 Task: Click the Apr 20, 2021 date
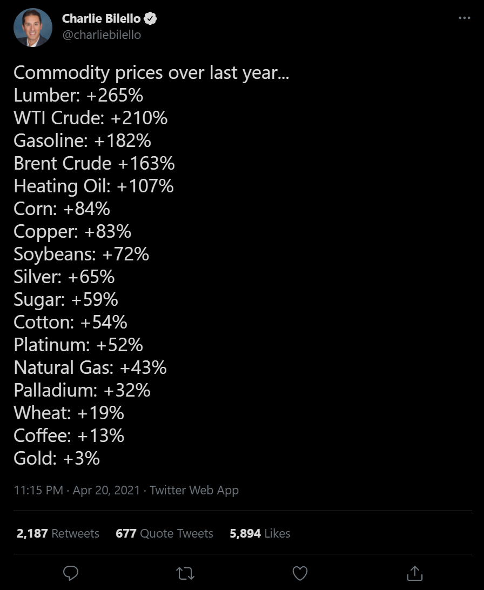point(106,490)
